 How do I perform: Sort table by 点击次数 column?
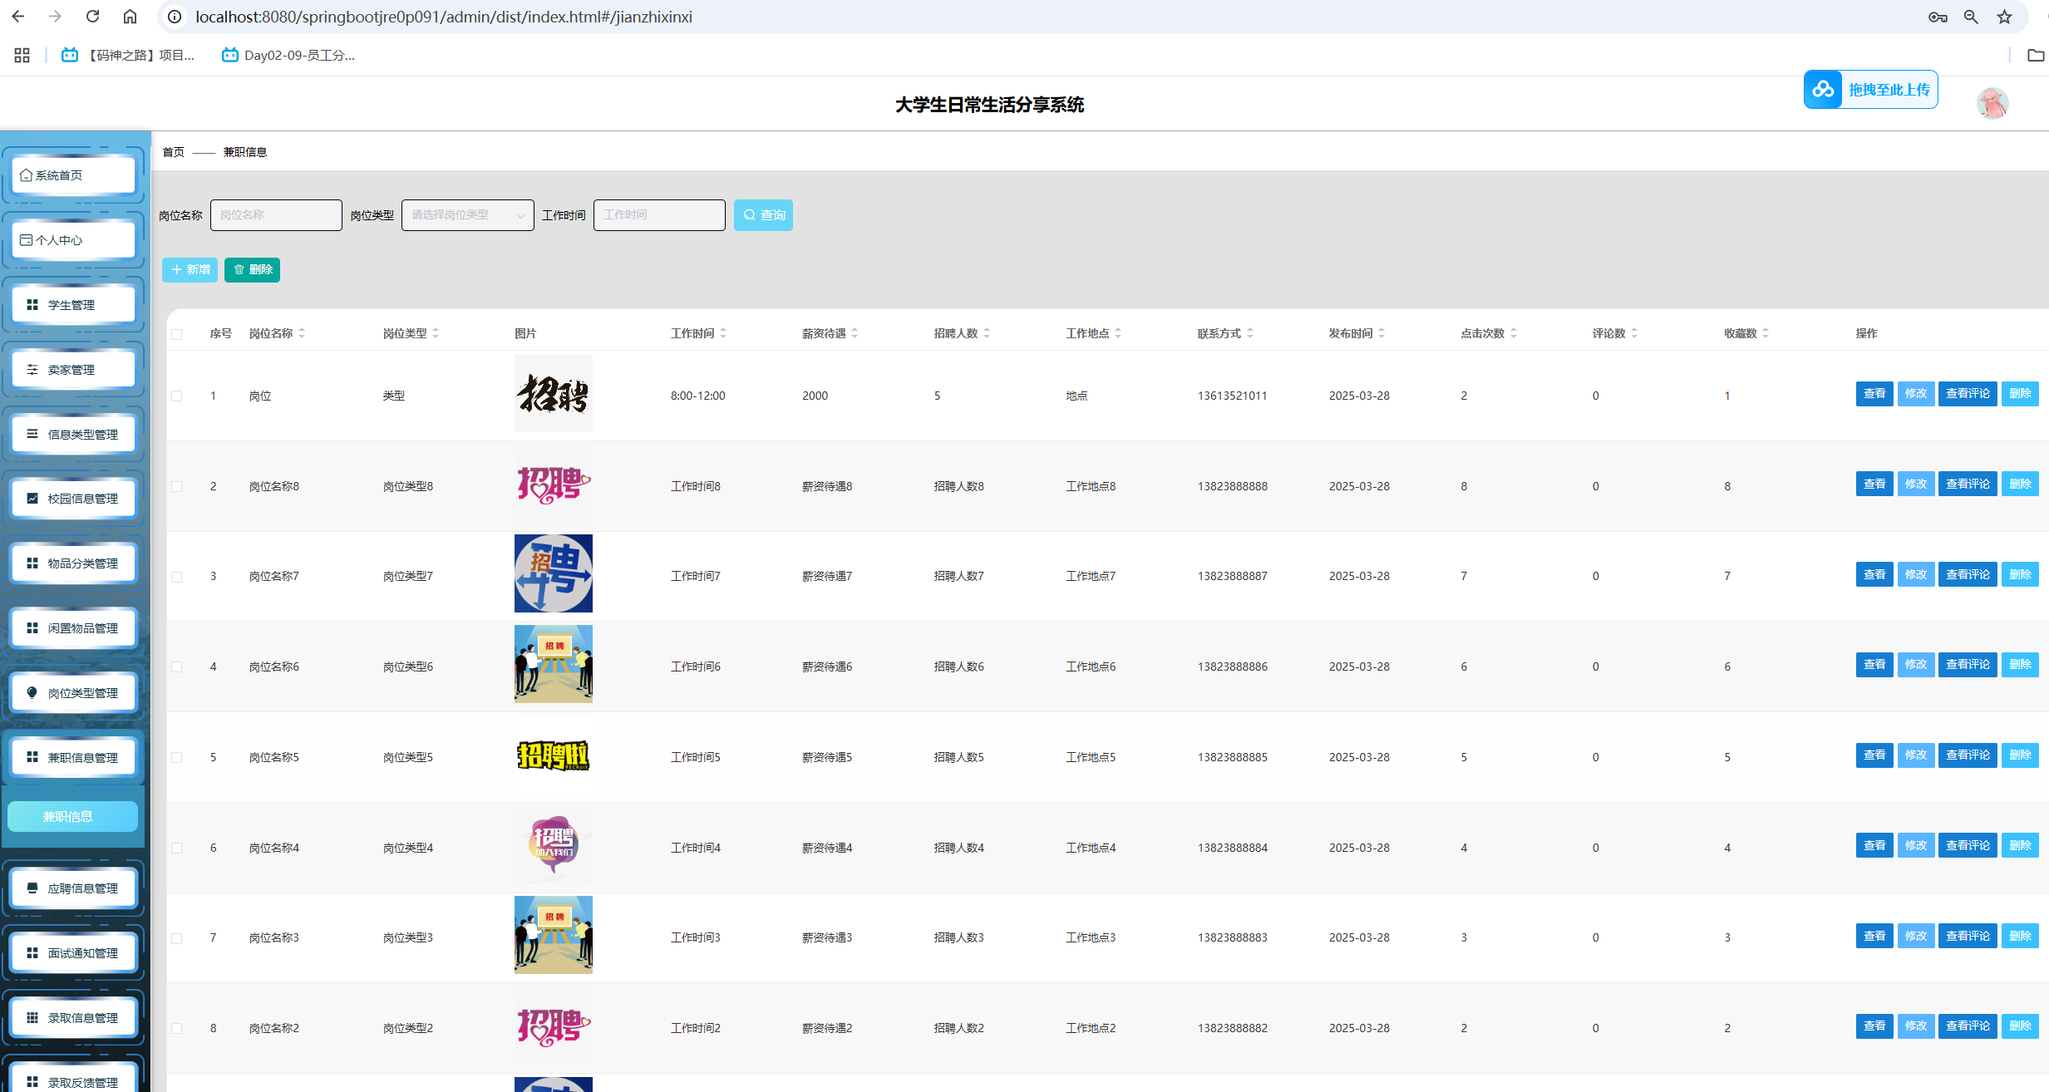point(1513,333)
